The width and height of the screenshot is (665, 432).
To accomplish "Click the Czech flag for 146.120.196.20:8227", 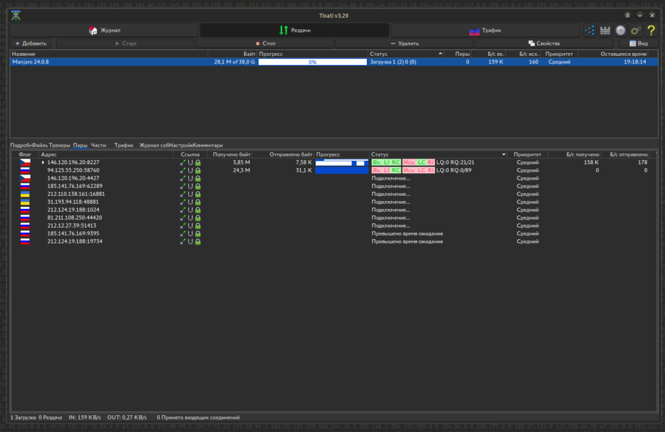I will (25, 162).
